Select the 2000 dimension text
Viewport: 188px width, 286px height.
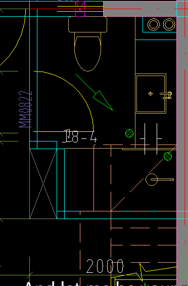click(105, 266)
